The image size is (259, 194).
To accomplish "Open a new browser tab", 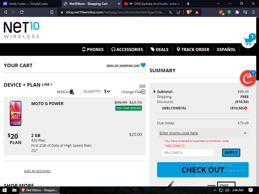I will click(188, 4).
